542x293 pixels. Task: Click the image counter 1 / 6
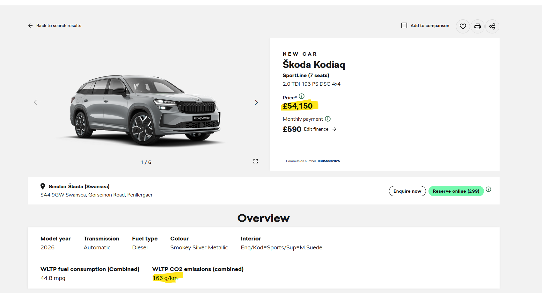point(146,162)
